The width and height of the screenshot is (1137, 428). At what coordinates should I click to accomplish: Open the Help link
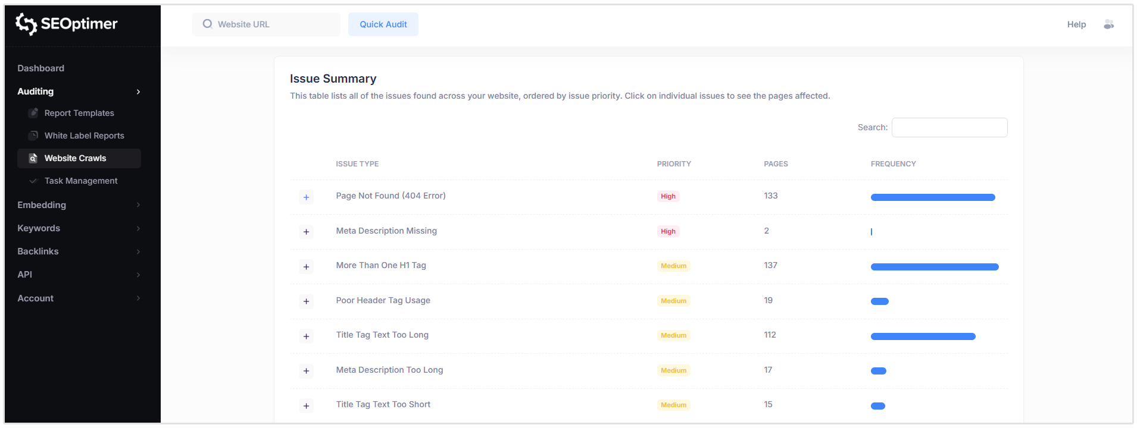(x=1076, y=24)
